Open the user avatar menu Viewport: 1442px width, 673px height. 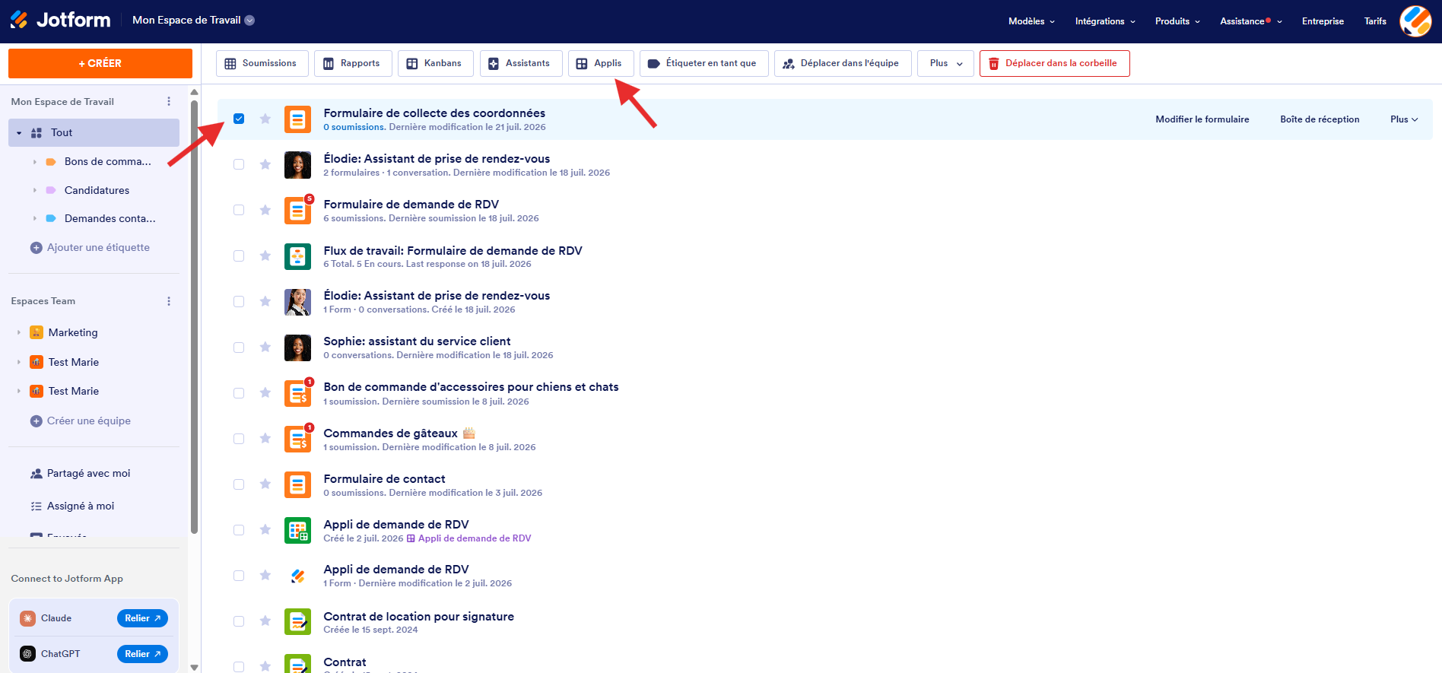point(1415,21)
